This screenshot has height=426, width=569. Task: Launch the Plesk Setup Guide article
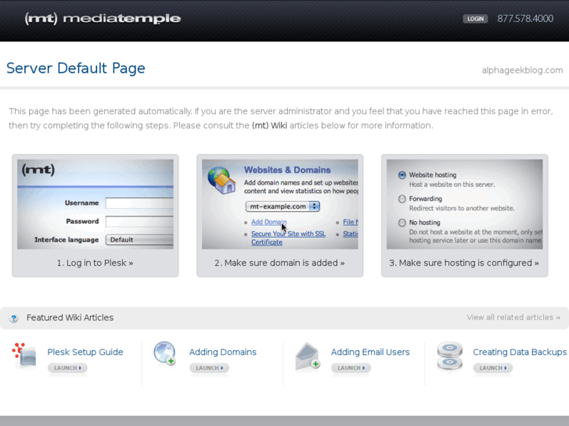point(67,367)
